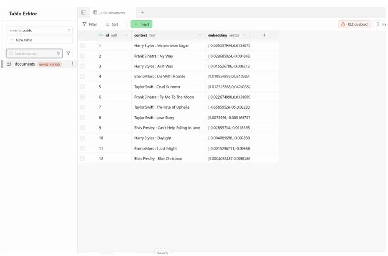Switch to the public.documents tab
Viewport: 388px width, 256px height.
click(112, 13)
